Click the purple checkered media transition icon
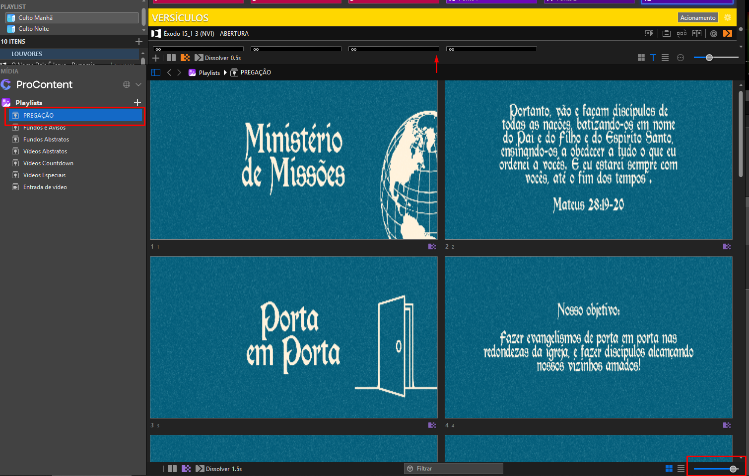 186,469
